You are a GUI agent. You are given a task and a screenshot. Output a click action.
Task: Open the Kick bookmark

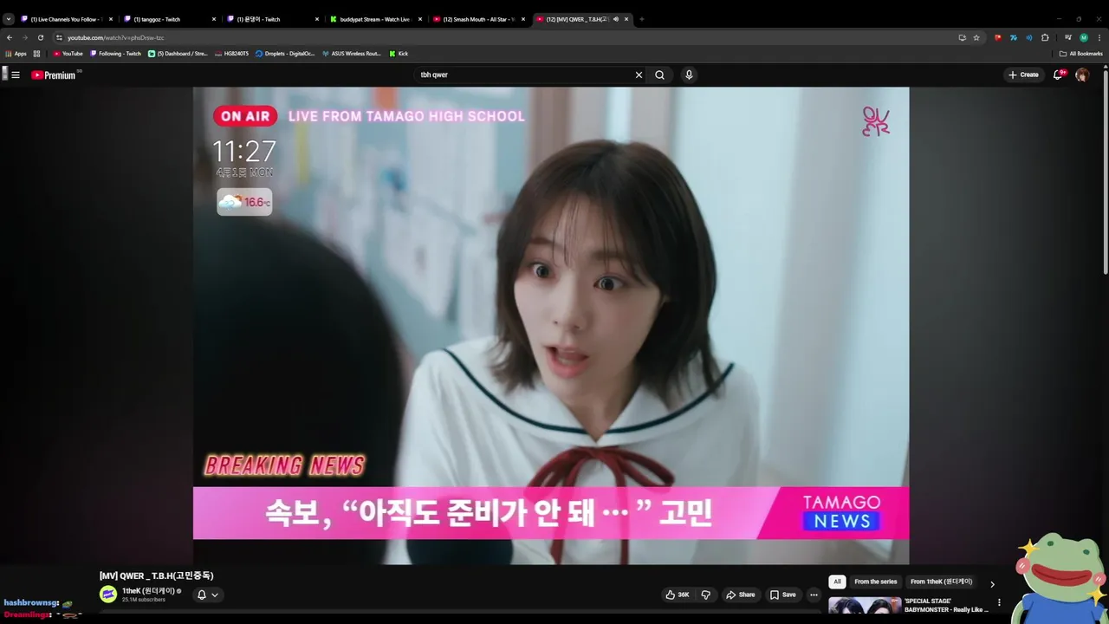pos(399,54)
